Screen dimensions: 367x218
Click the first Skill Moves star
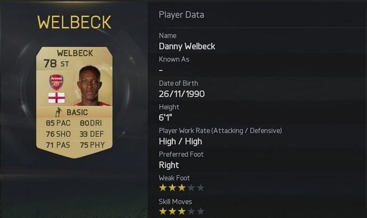162,211
